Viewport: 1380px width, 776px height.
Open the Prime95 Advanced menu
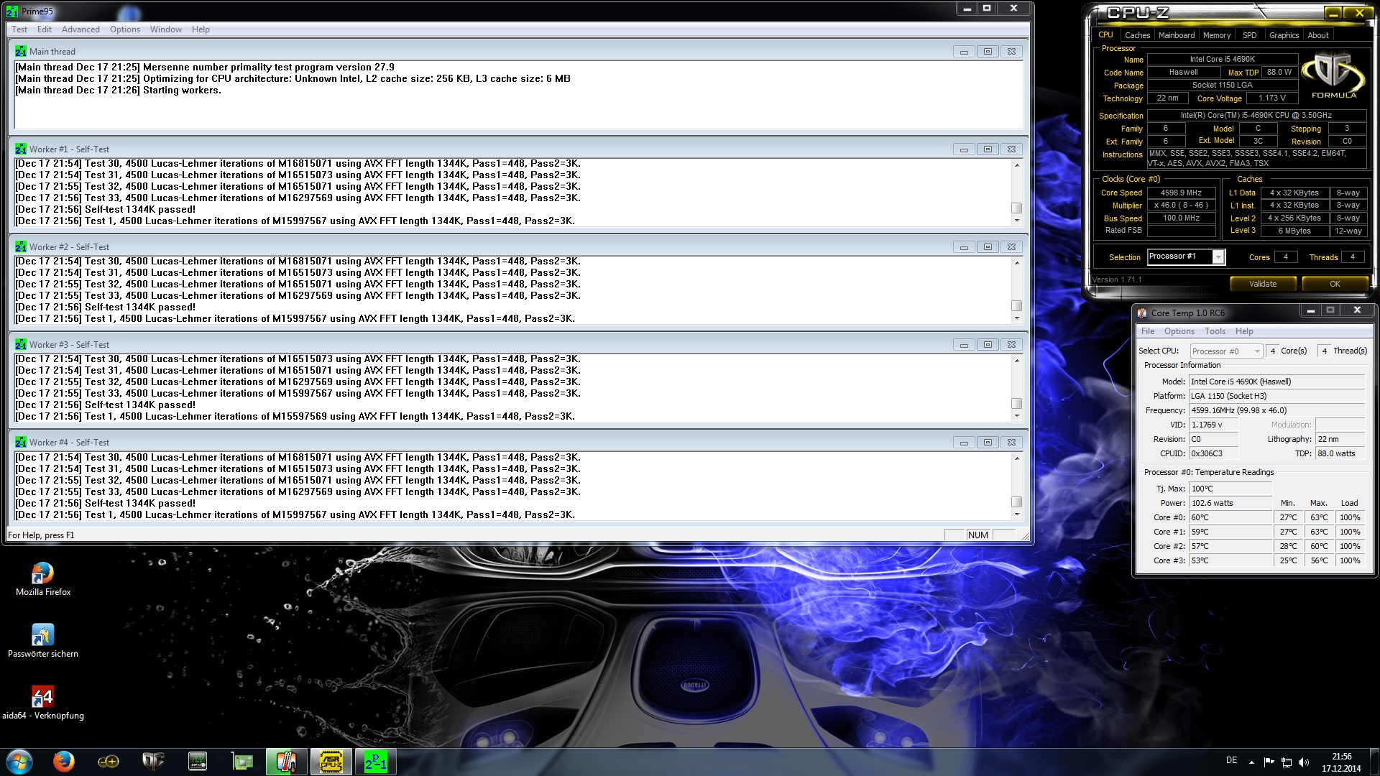pos(80,29)
